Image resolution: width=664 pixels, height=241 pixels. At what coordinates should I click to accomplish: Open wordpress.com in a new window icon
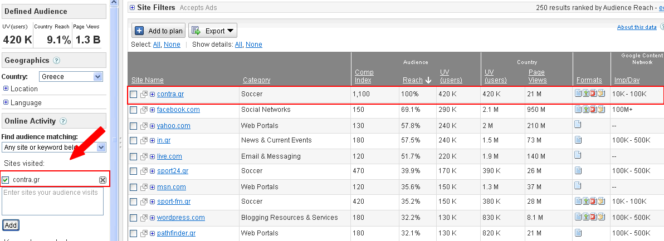click(144, 218)
